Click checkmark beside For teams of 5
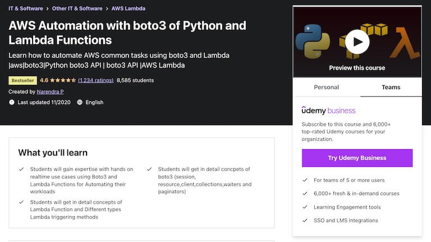Image resolution: width=431 pixels, height=242 pixels. coord(305,180)
